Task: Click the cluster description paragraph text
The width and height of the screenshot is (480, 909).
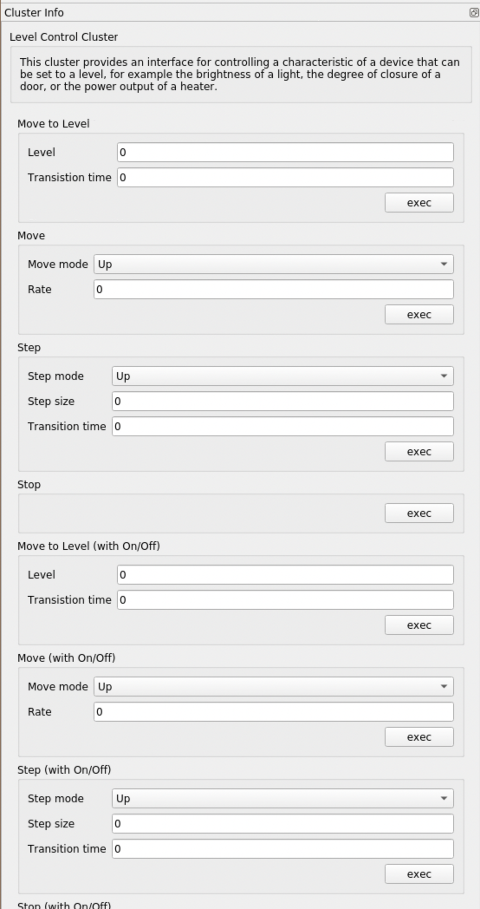Action: (x=240, y=74)
